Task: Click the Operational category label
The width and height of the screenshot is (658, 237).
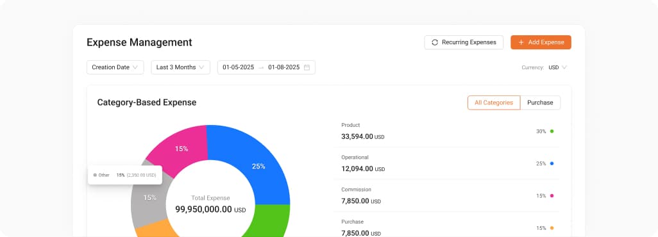Action: click(x=355, y=158)
